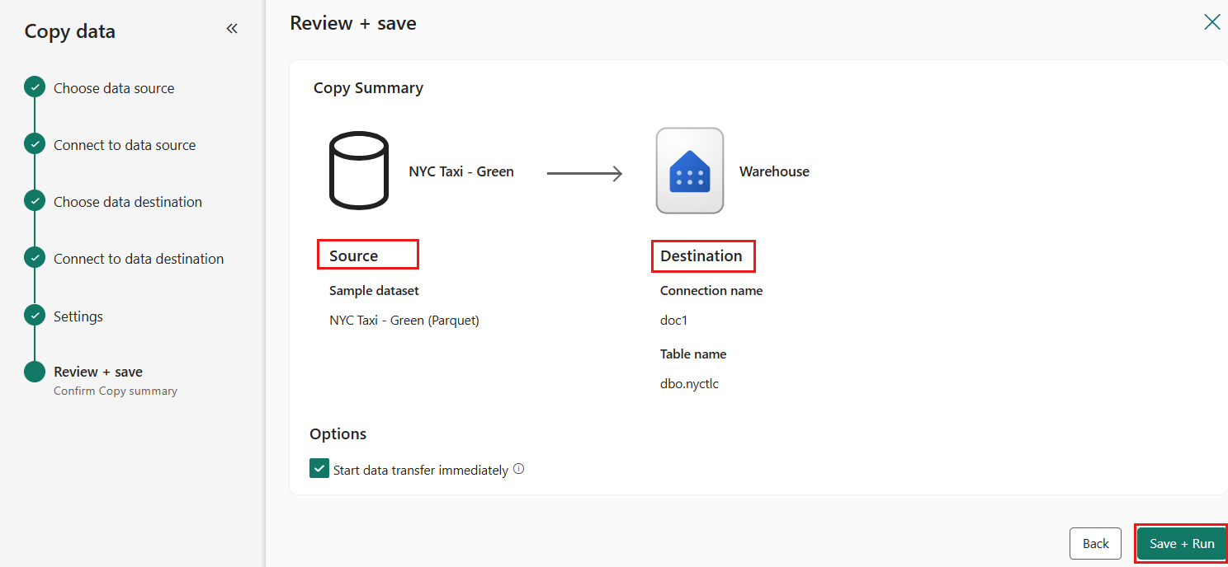Click the Review + save progress circle

pos(34,371)
